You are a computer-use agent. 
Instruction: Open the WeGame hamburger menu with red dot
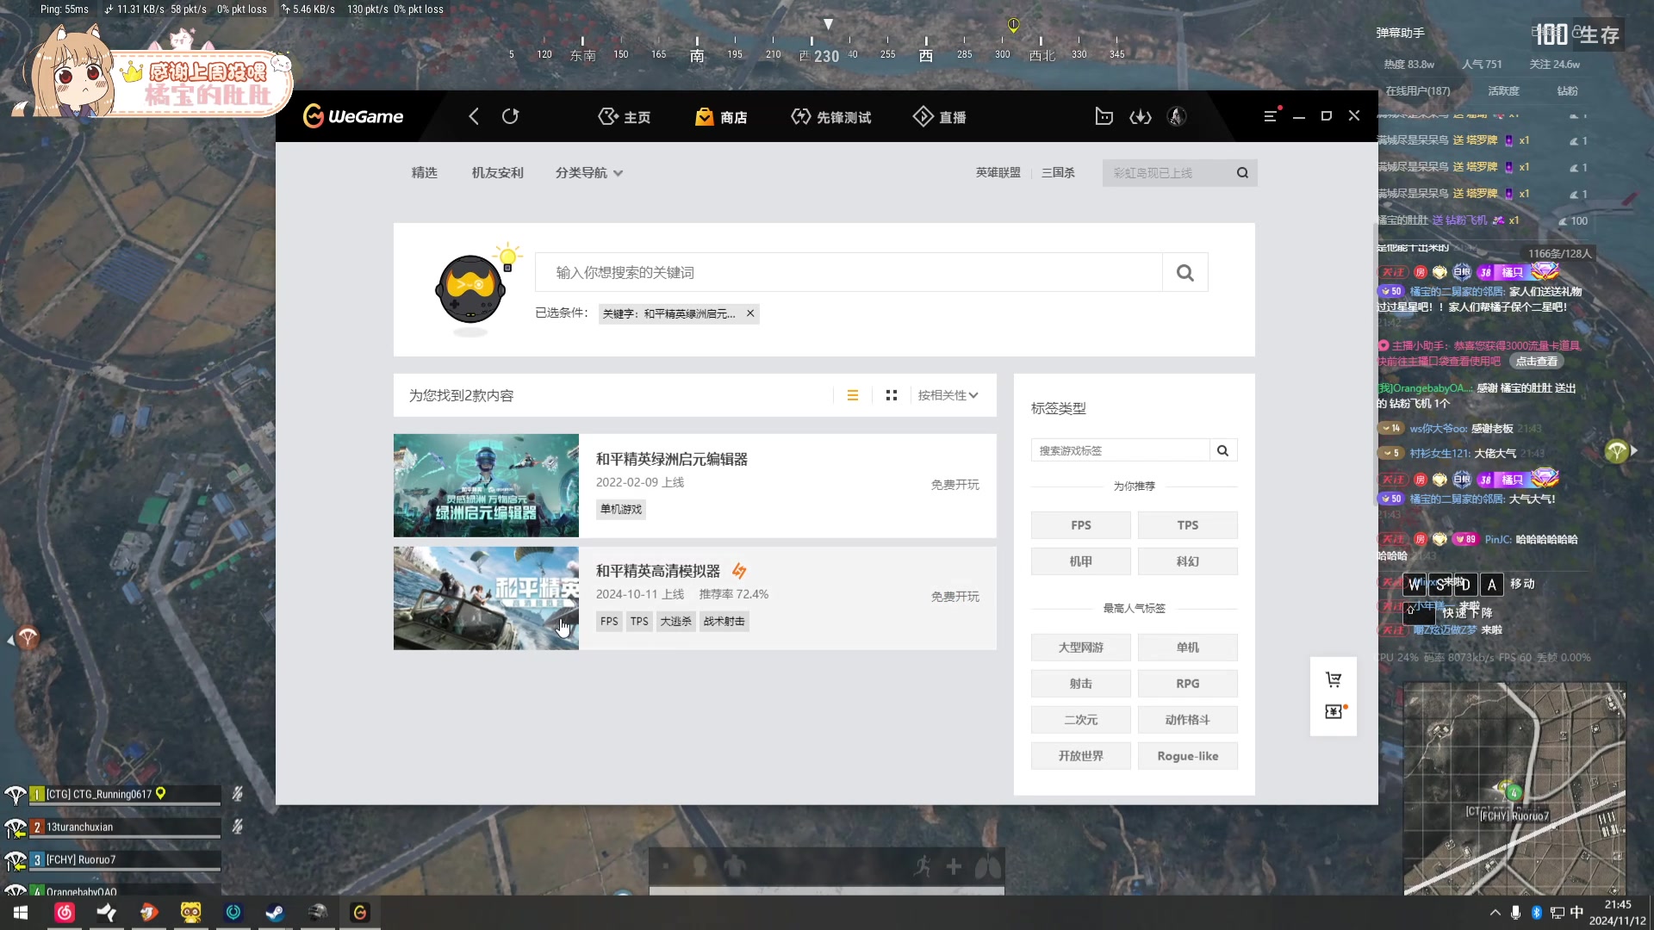pyautogui.click(x=1270, y=115)
